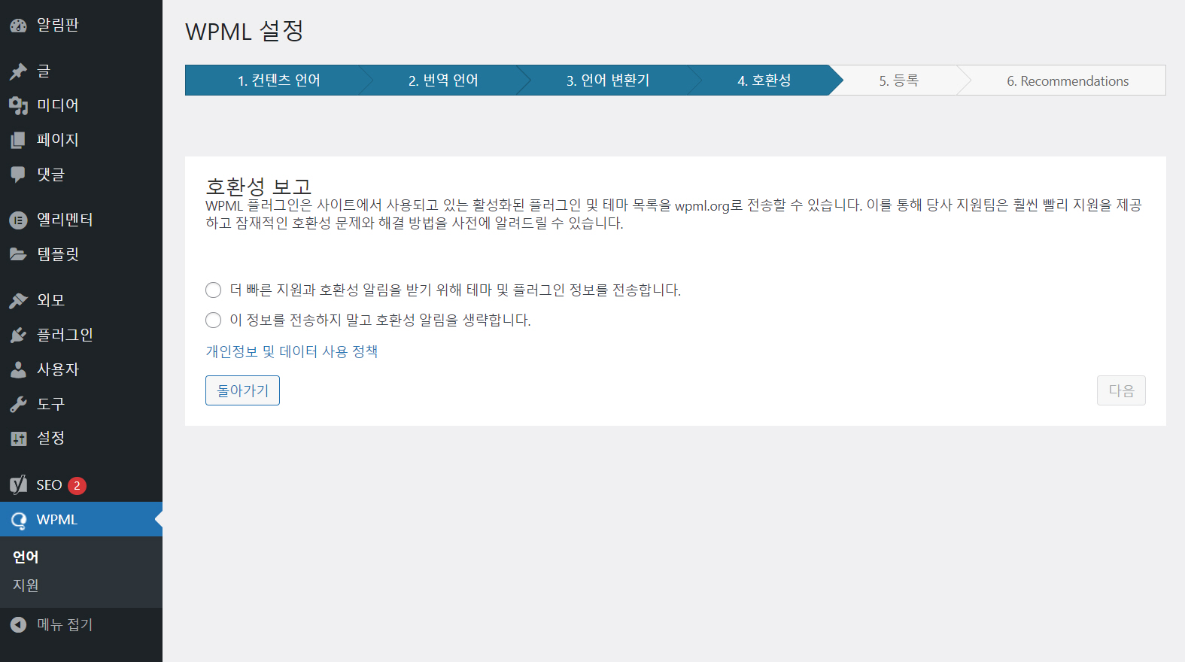The width and height of the screenshot is (1185, 662).
Task: Click the 템플릿 folder icon
Action: coord(19,254)
